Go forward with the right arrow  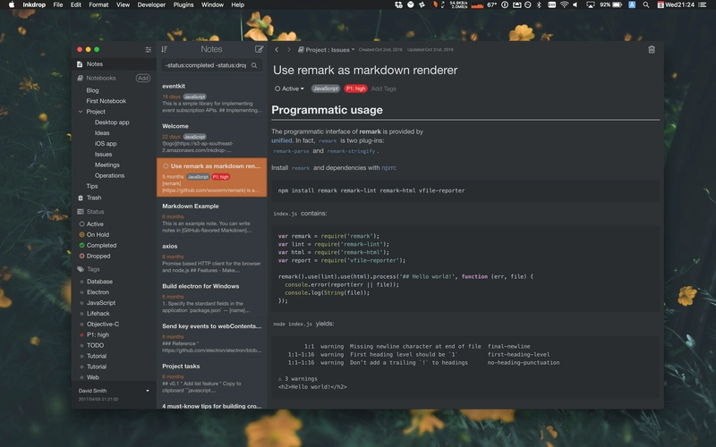[288, 50]
